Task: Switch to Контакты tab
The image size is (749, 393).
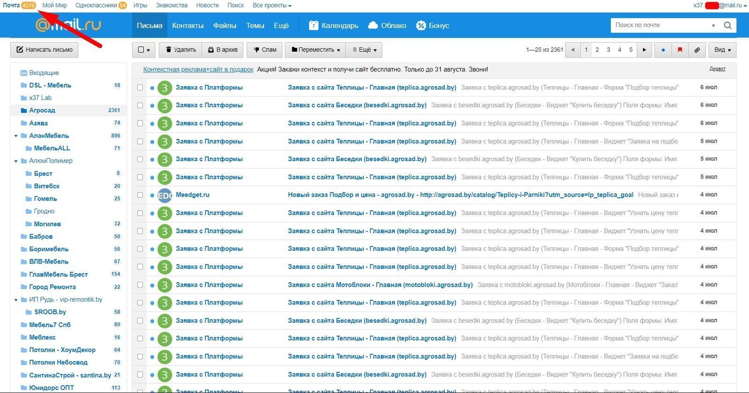Action: (x=188, y=25)
